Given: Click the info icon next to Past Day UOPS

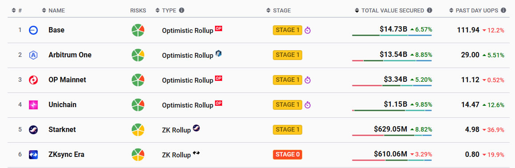Looking at the screenshot, I should pos(503,11).
